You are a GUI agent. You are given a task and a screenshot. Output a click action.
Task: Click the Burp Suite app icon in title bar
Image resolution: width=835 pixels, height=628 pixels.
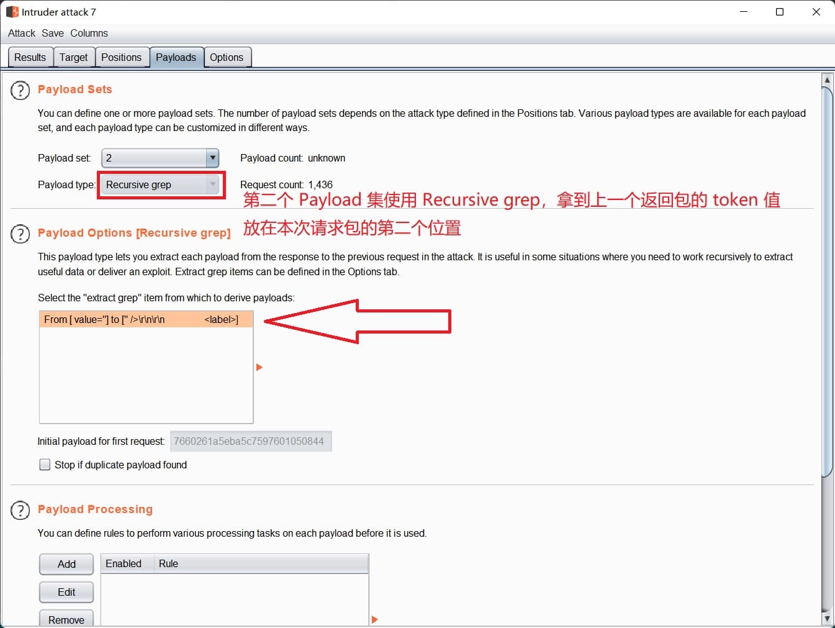[x=12, y=12]
